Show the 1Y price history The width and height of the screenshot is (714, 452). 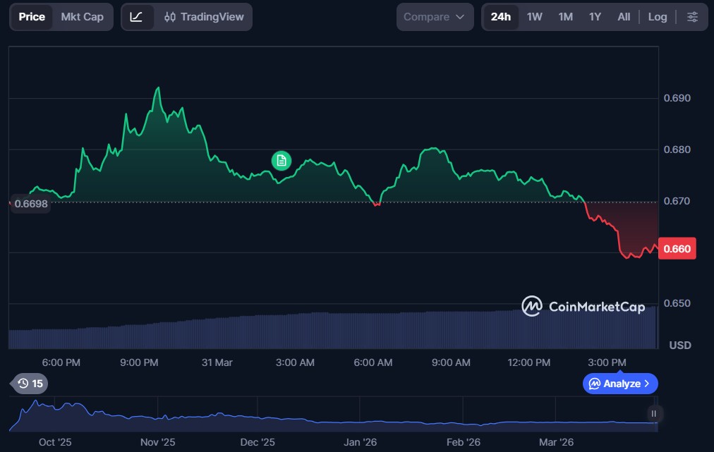click(x=595, y=17)
